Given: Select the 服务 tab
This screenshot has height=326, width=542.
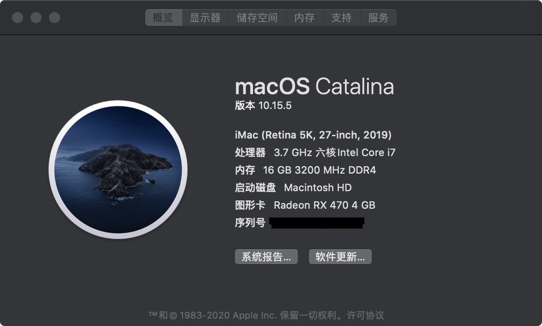Looking at the screenshot, I should point(378,18).
